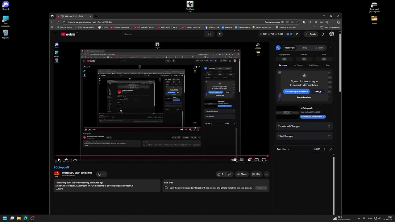Open Windows Start menu
Viewport: 395px width, 222px height.
pos(5,218)
